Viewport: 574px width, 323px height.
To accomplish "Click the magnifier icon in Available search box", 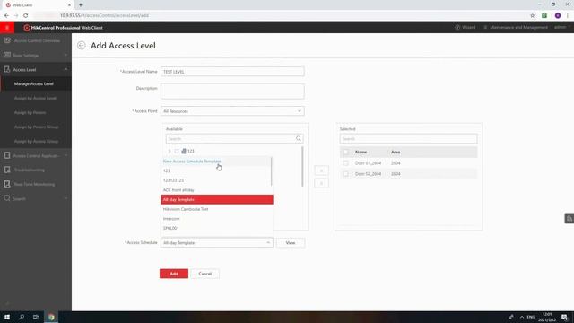I will point(299,138).
